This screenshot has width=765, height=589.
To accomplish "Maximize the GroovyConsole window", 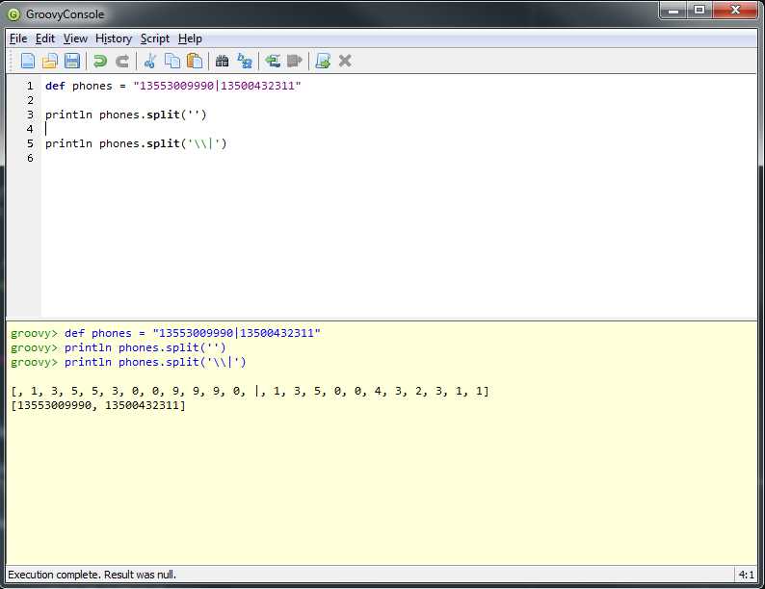I will tap(699, 11).
